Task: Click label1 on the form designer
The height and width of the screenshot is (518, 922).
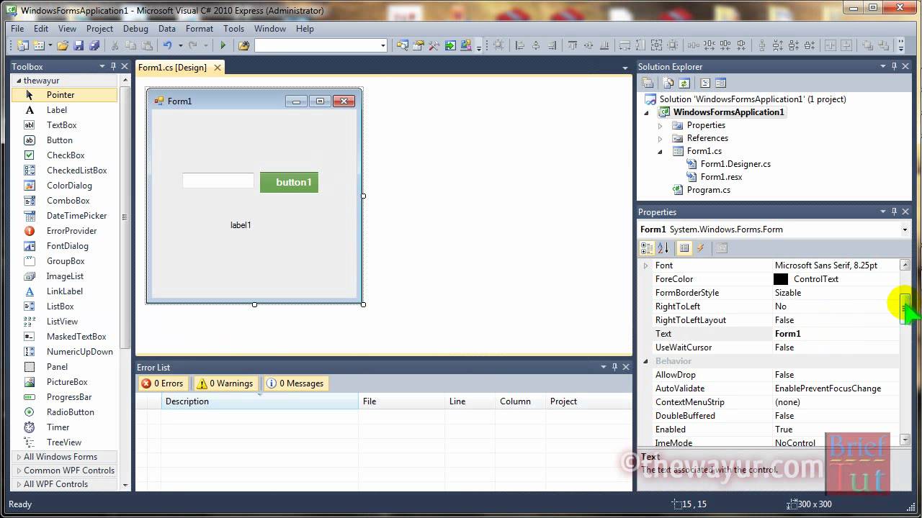Action: [x=241, y=225]
